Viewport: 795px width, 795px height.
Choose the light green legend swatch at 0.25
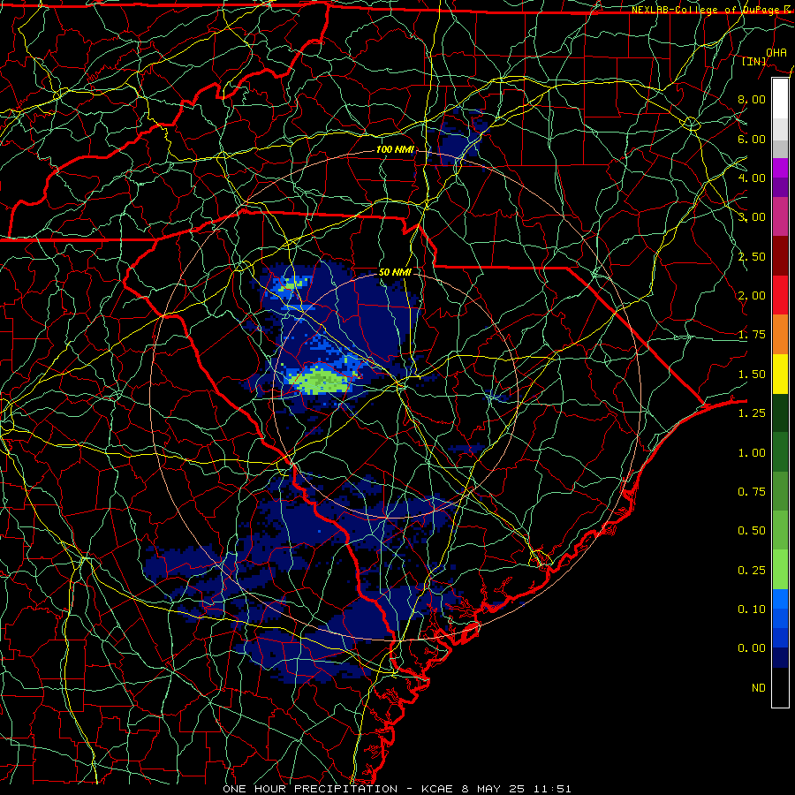tap(780, 570)
